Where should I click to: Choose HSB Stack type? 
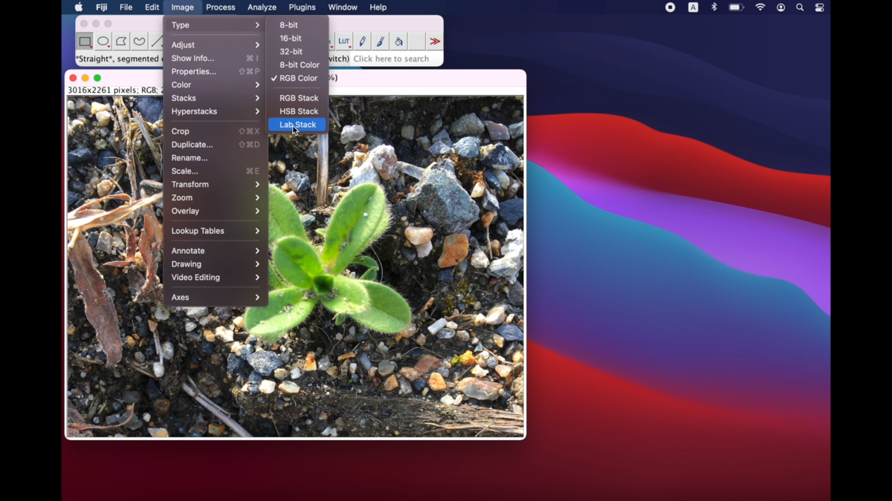297,111
